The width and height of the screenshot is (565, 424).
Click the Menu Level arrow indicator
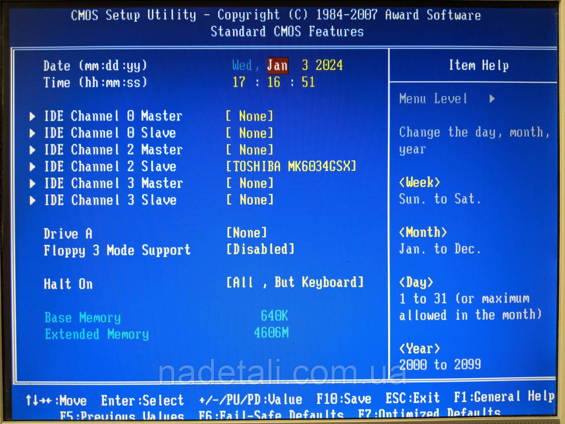coord(492,99)
